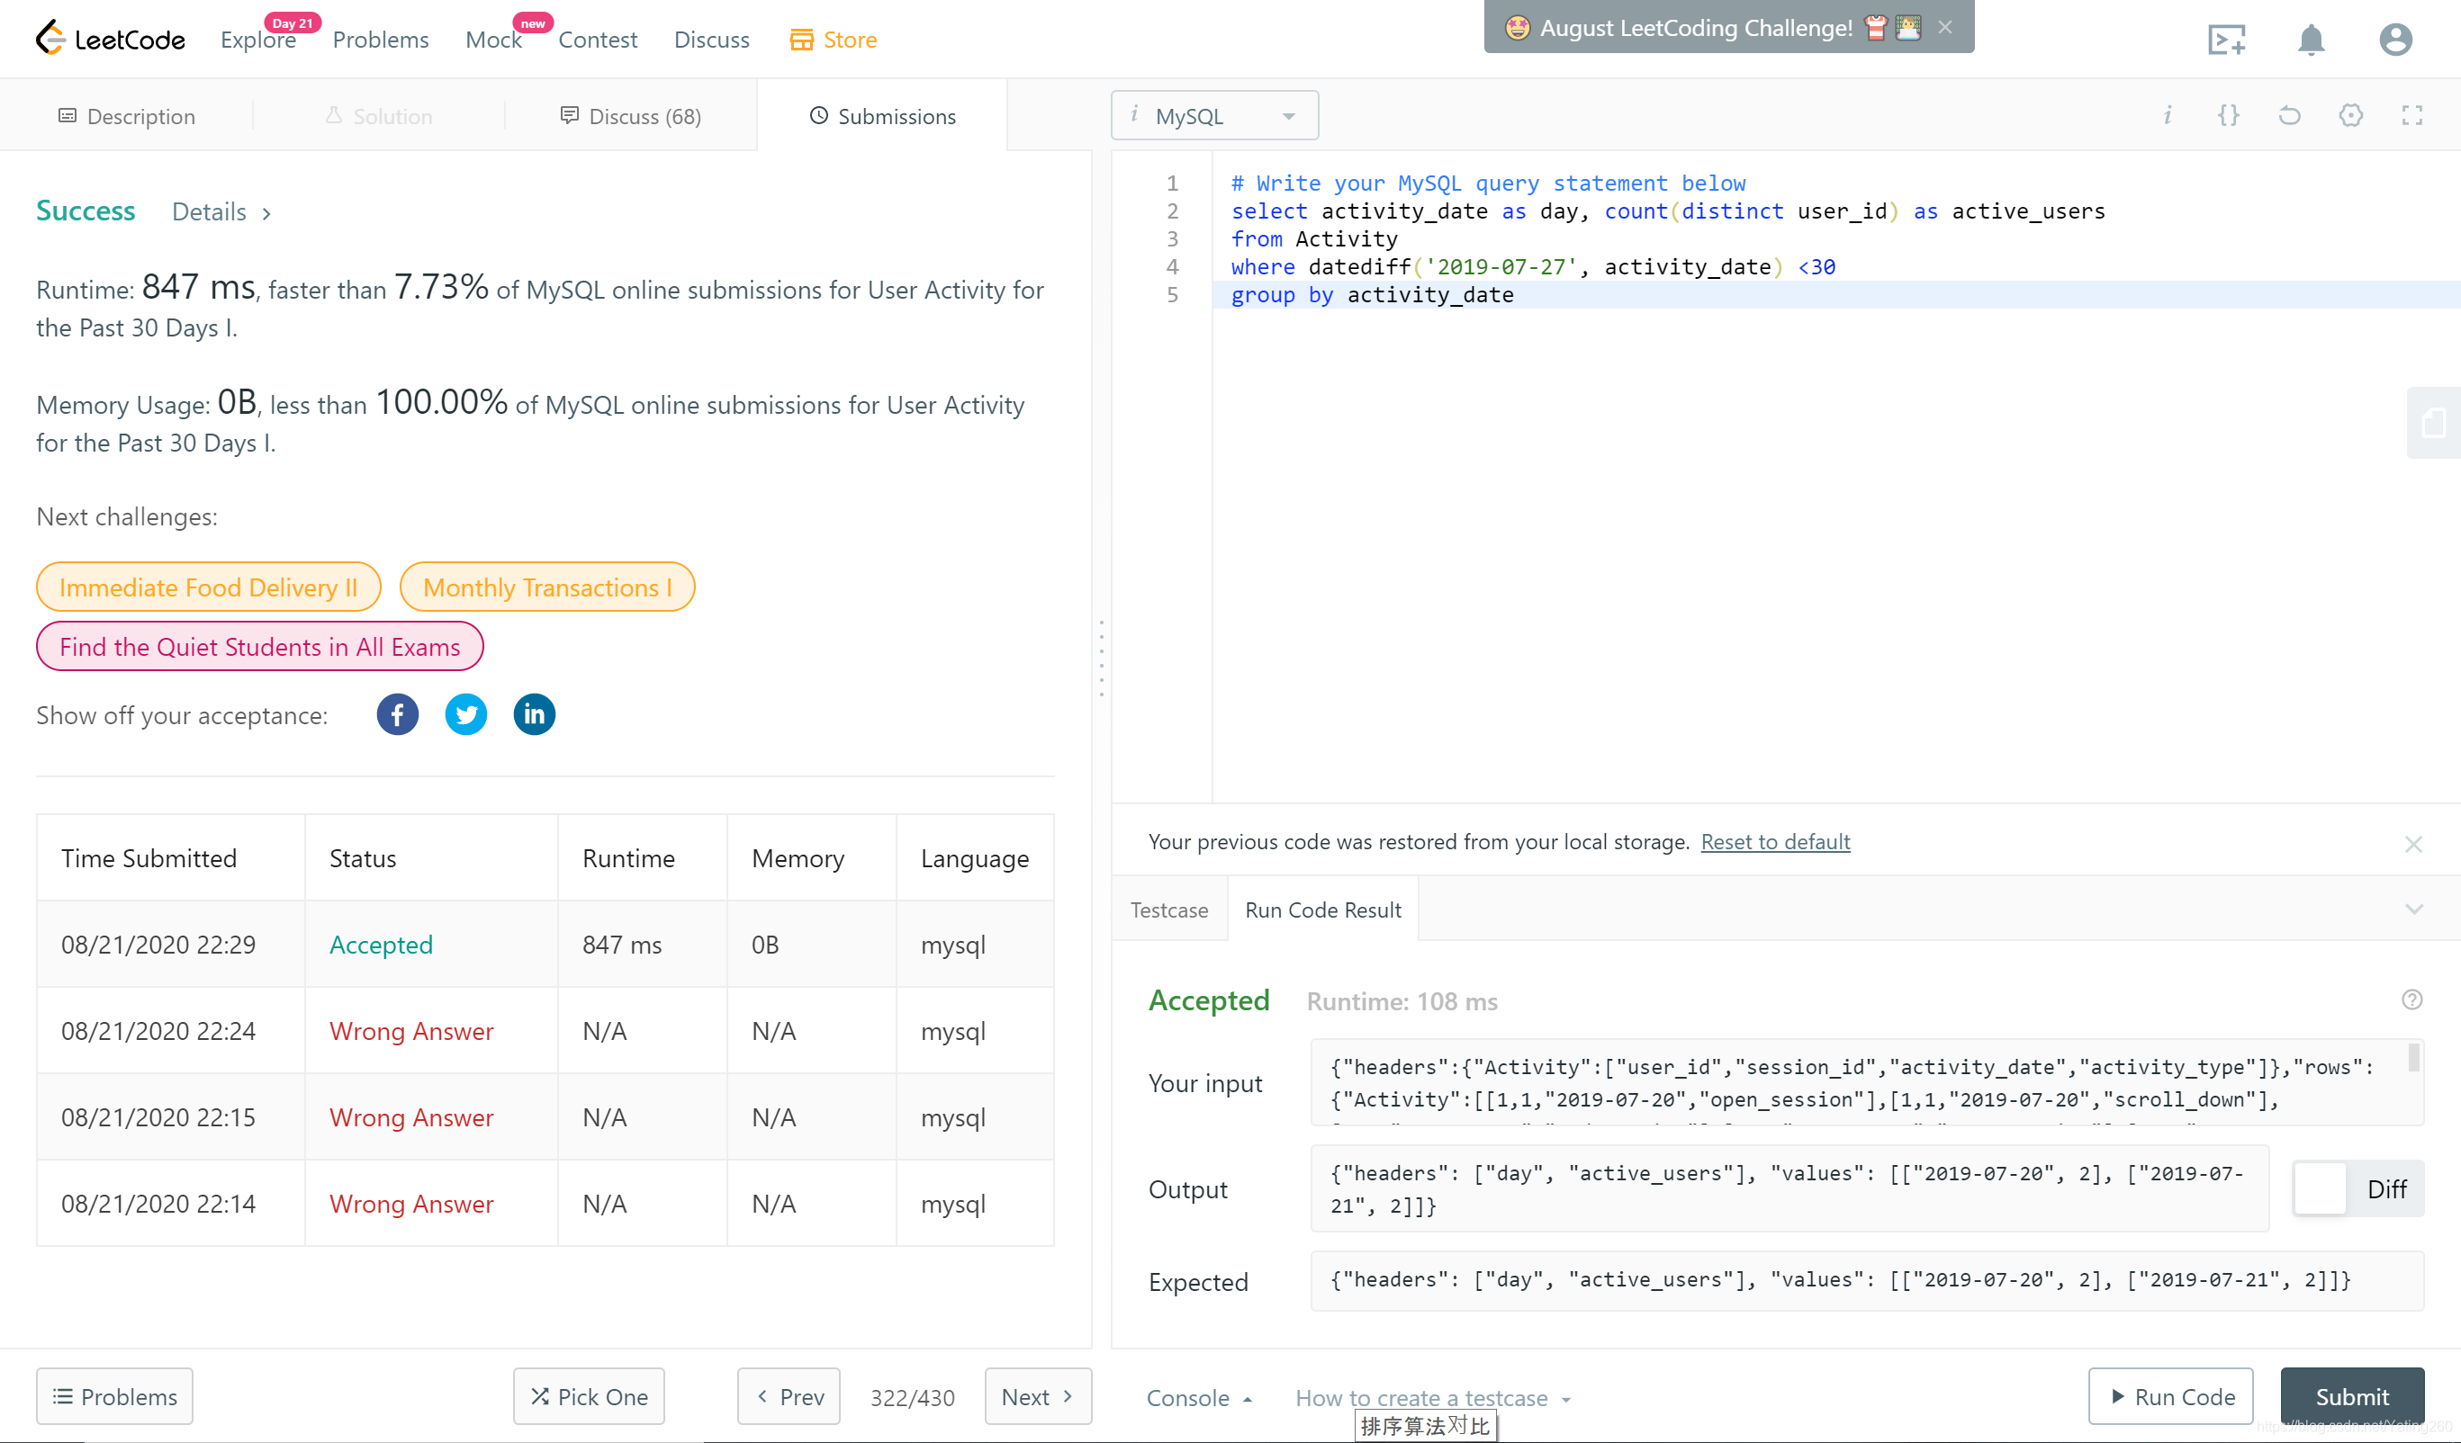2461x1443 pixels.
Task: Toggle the Diff switch
Action: pyautogui.click(x=2356, y=1188)
